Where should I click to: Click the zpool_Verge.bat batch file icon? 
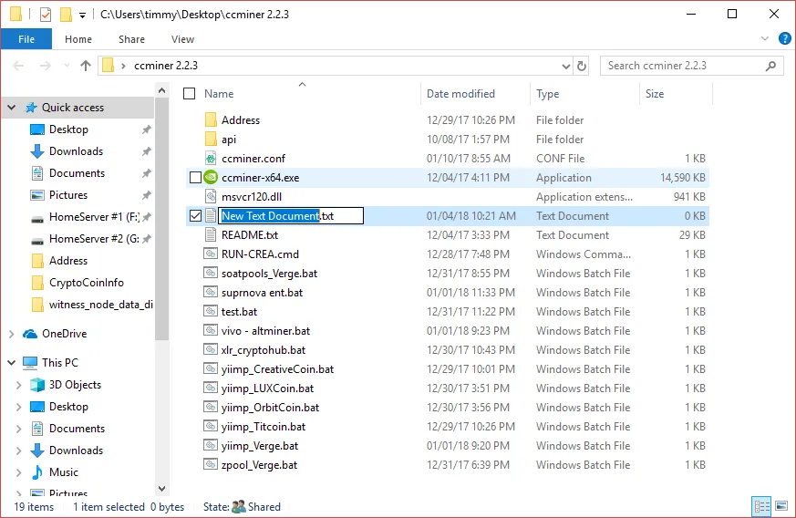pos(211,464)
